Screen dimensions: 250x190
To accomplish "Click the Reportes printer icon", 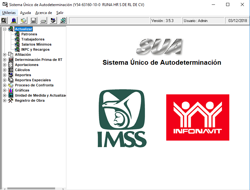I will coord(11,75).
